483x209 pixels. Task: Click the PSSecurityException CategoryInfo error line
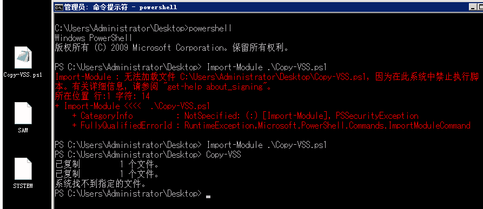(x=245, y=116)
